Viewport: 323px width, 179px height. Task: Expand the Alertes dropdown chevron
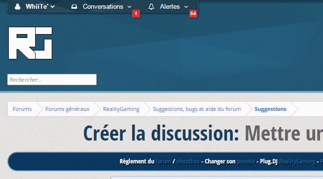186,7
